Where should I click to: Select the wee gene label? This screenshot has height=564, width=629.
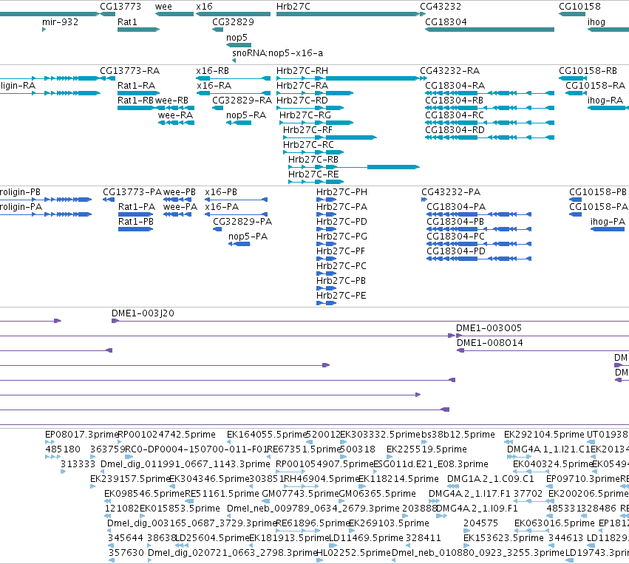click(163, 7)
